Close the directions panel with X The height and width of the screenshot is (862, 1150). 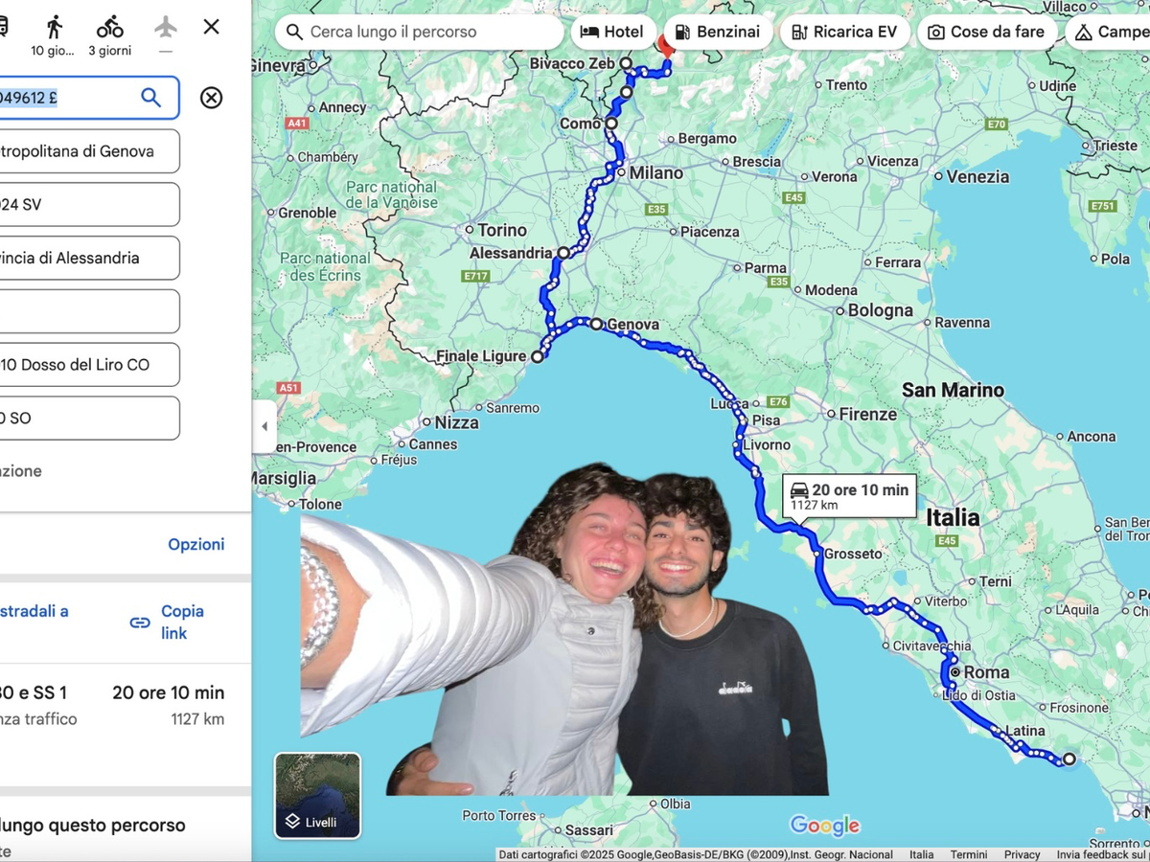pyautogui.click(x=212, y=27)
